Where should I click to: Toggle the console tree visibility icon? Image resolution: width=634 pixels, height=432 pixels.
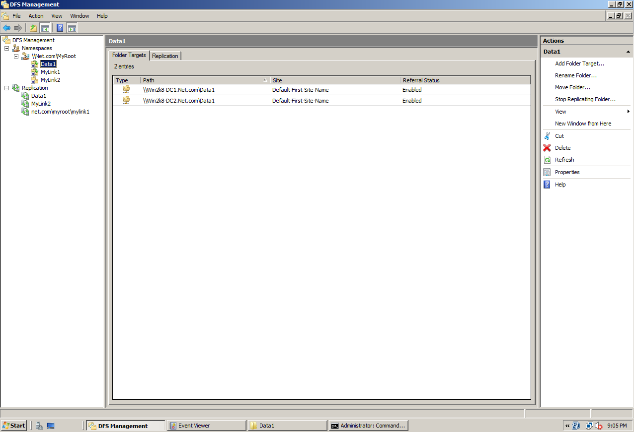point(45,27)
